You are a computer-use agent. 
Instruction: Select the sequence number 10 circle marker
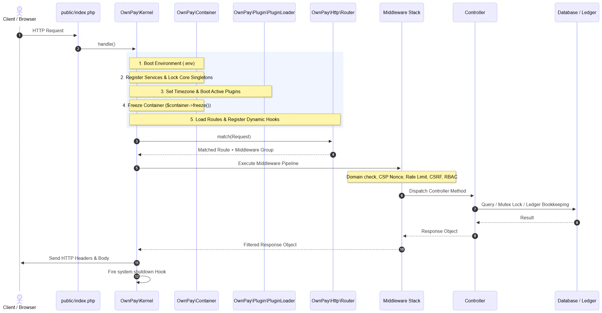[x=402, y=249]
